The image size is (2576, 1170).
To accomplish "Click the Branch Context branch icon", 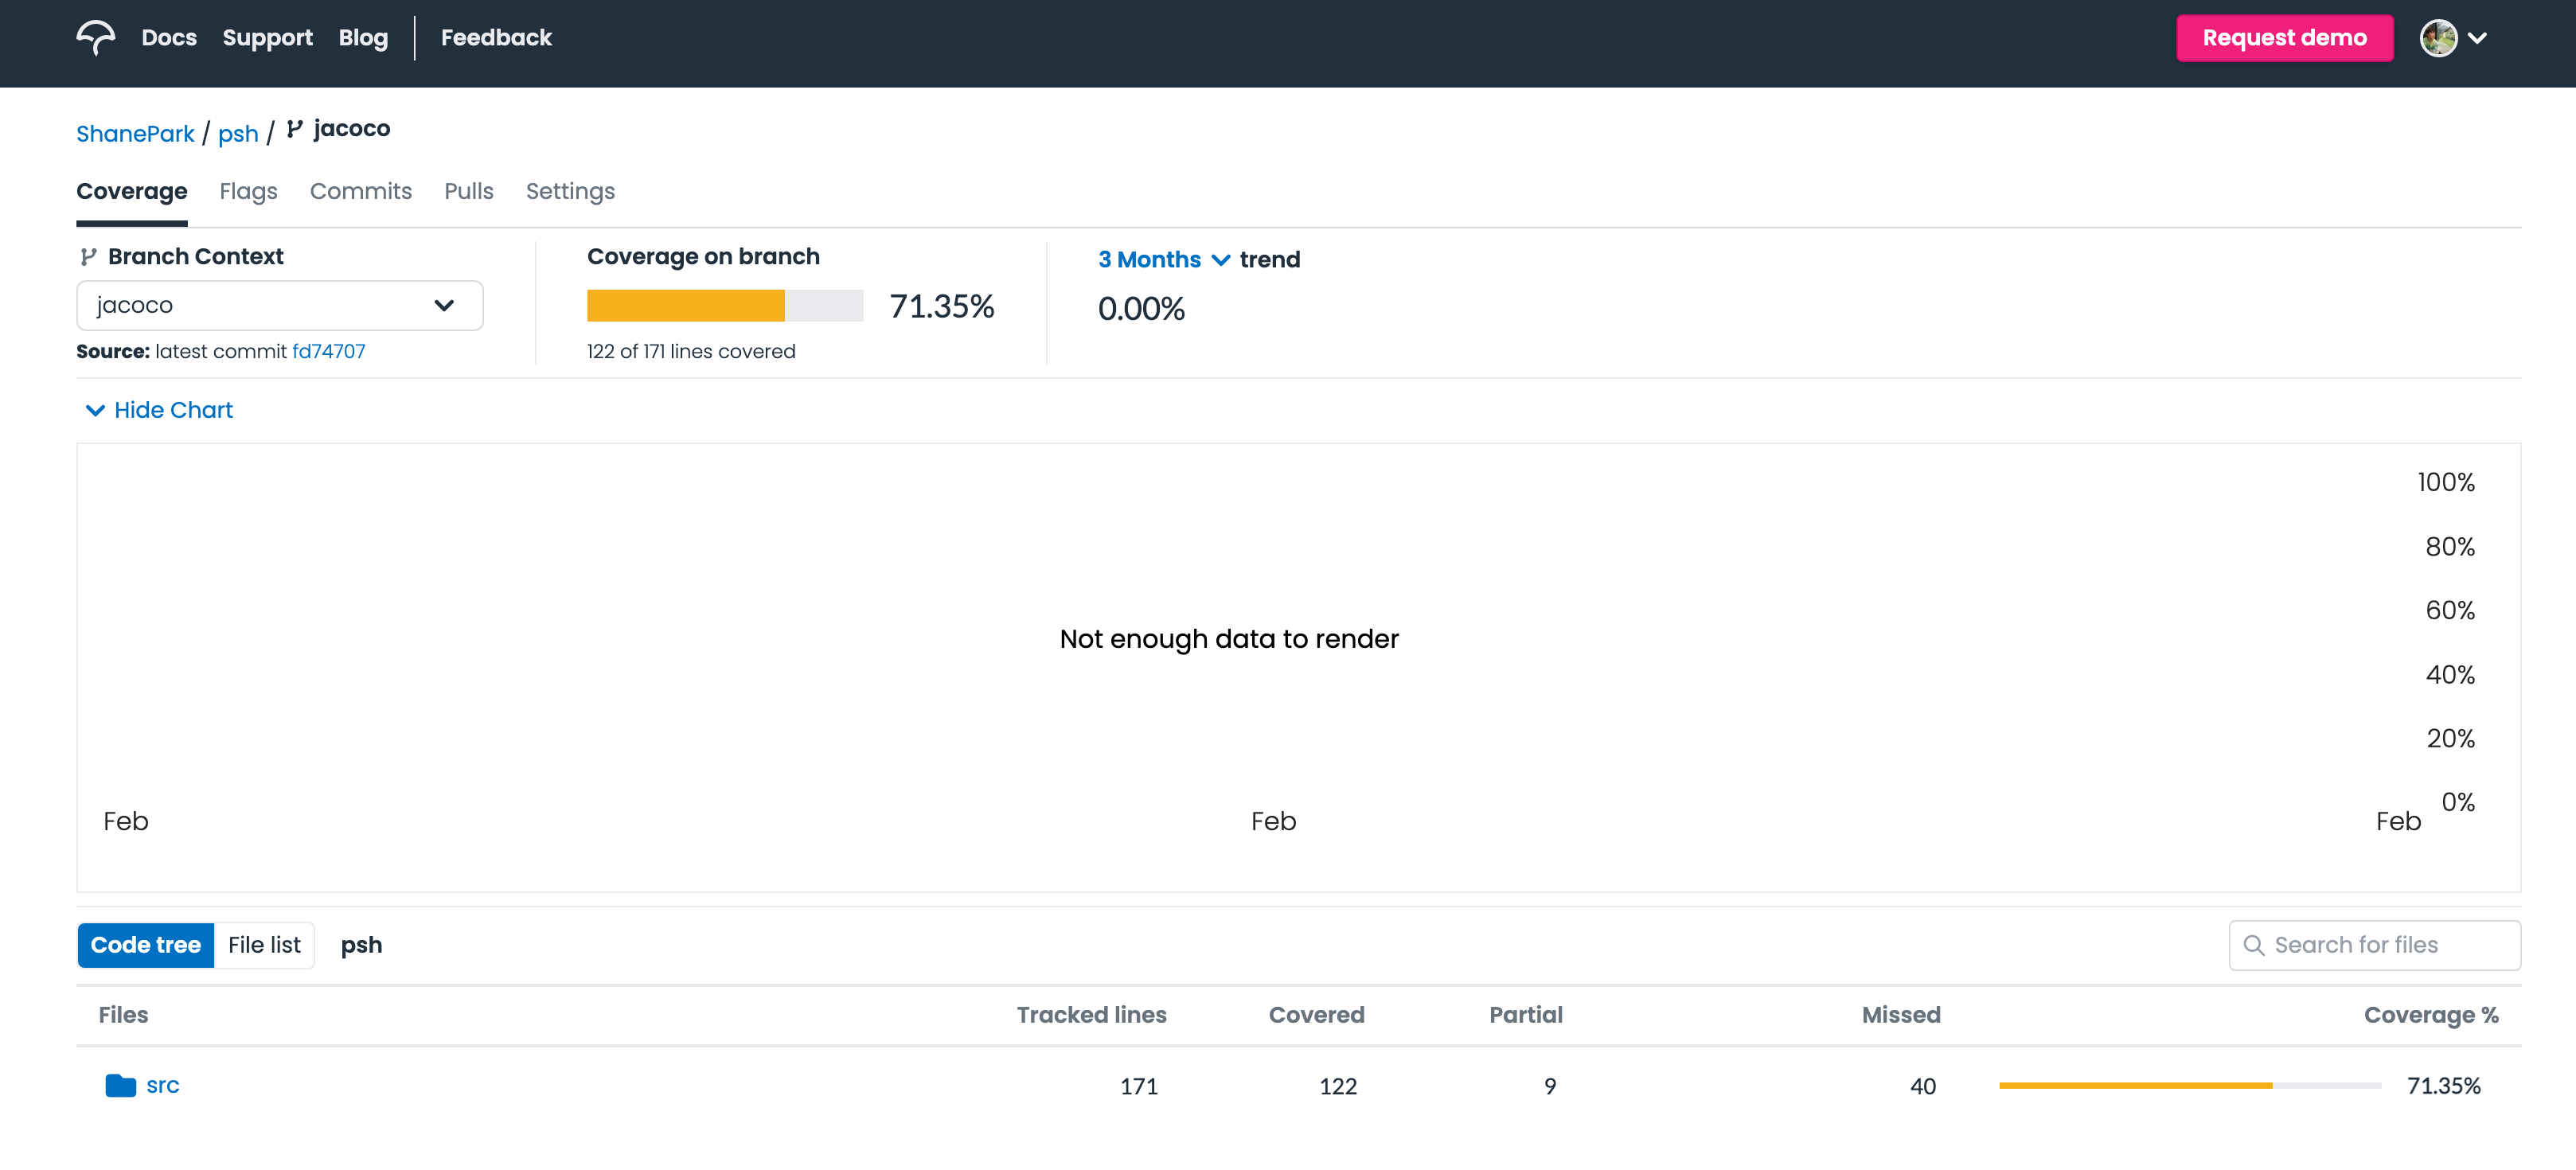I will click(88, 257).
